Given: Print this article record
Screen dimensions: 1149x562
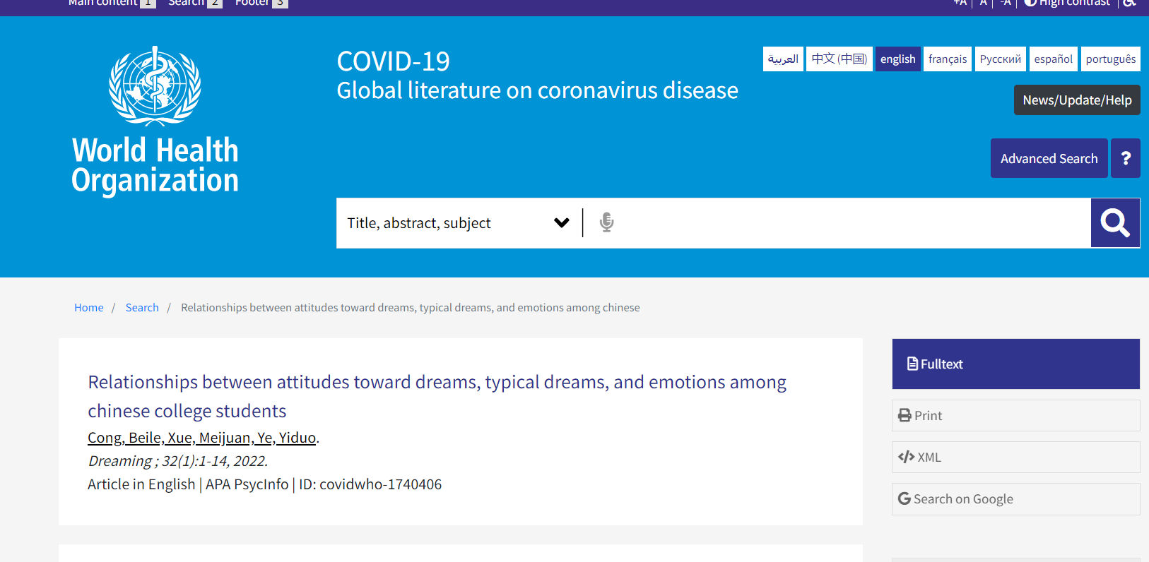Looking at the screenshot, I should tap(1015, 416).
